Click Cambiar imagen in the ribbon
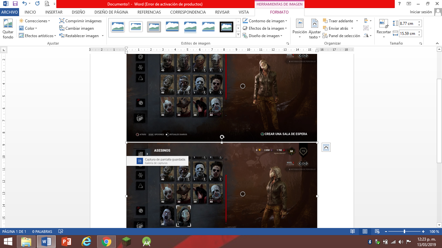 (x=77, y=28)
